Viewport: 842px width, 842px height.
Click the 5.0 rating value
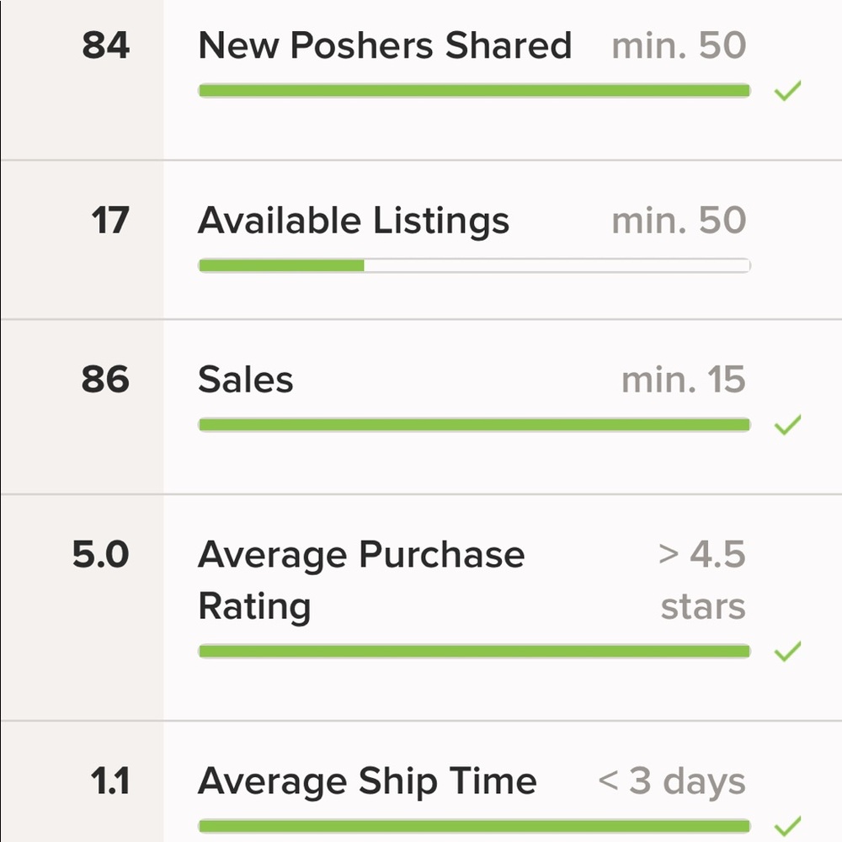(x=100, y=555)
